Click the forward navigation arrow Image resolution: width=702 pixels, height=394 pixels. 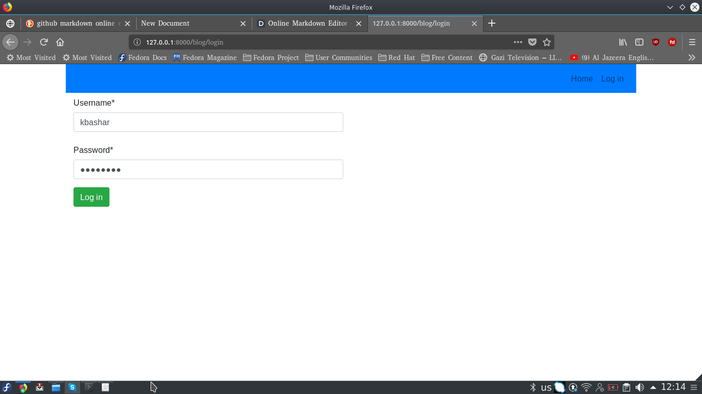pyautogui.click(x=28, y=42)
